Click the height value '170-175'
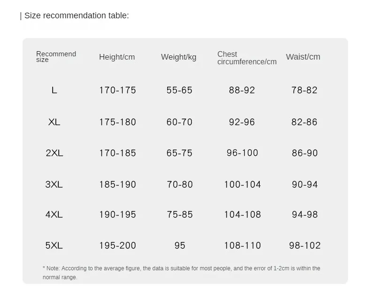 click(x=117, y=90)
